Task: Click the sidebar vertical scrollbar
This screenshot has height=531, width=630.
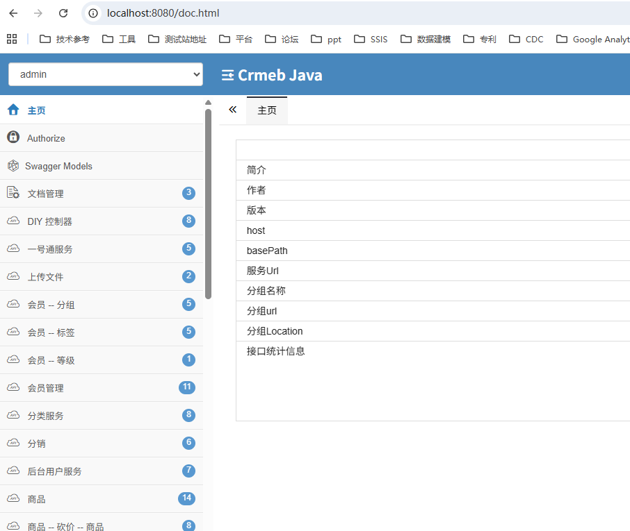Action: coord(208,201)
